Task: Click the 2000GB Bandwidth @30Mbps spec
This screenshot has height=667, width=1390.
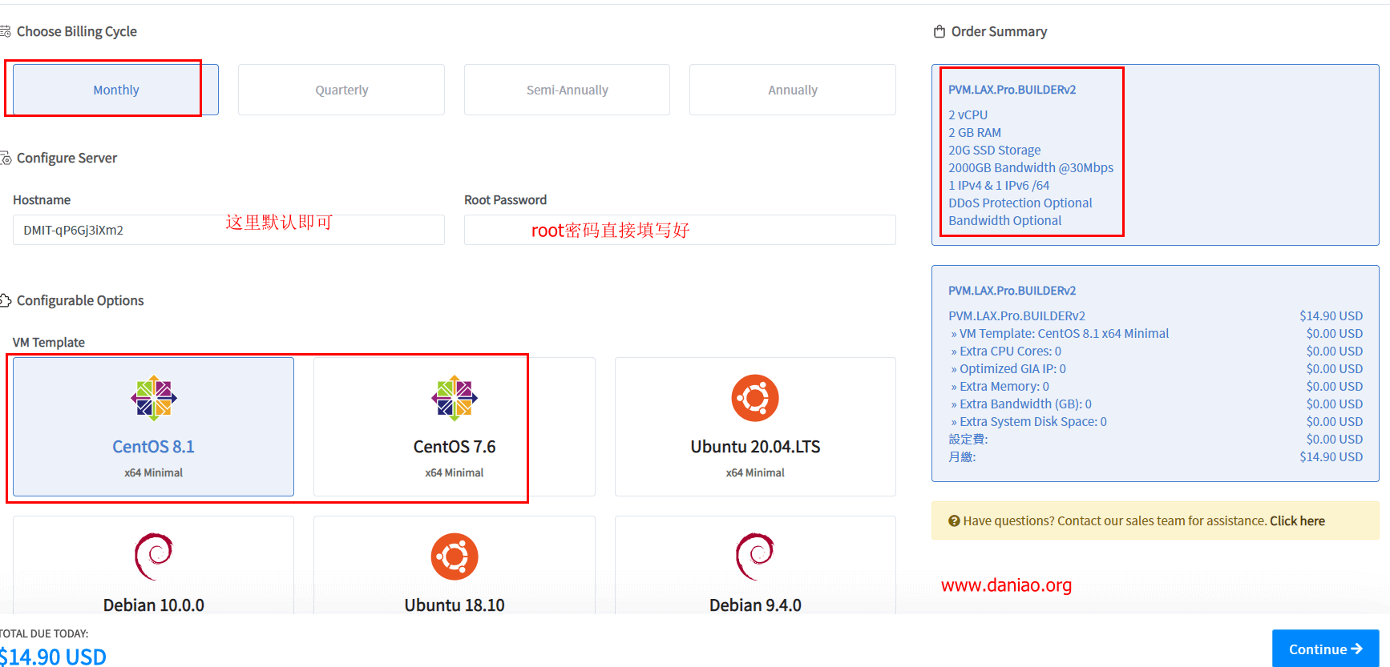Action: click(x=1031, y=167)
